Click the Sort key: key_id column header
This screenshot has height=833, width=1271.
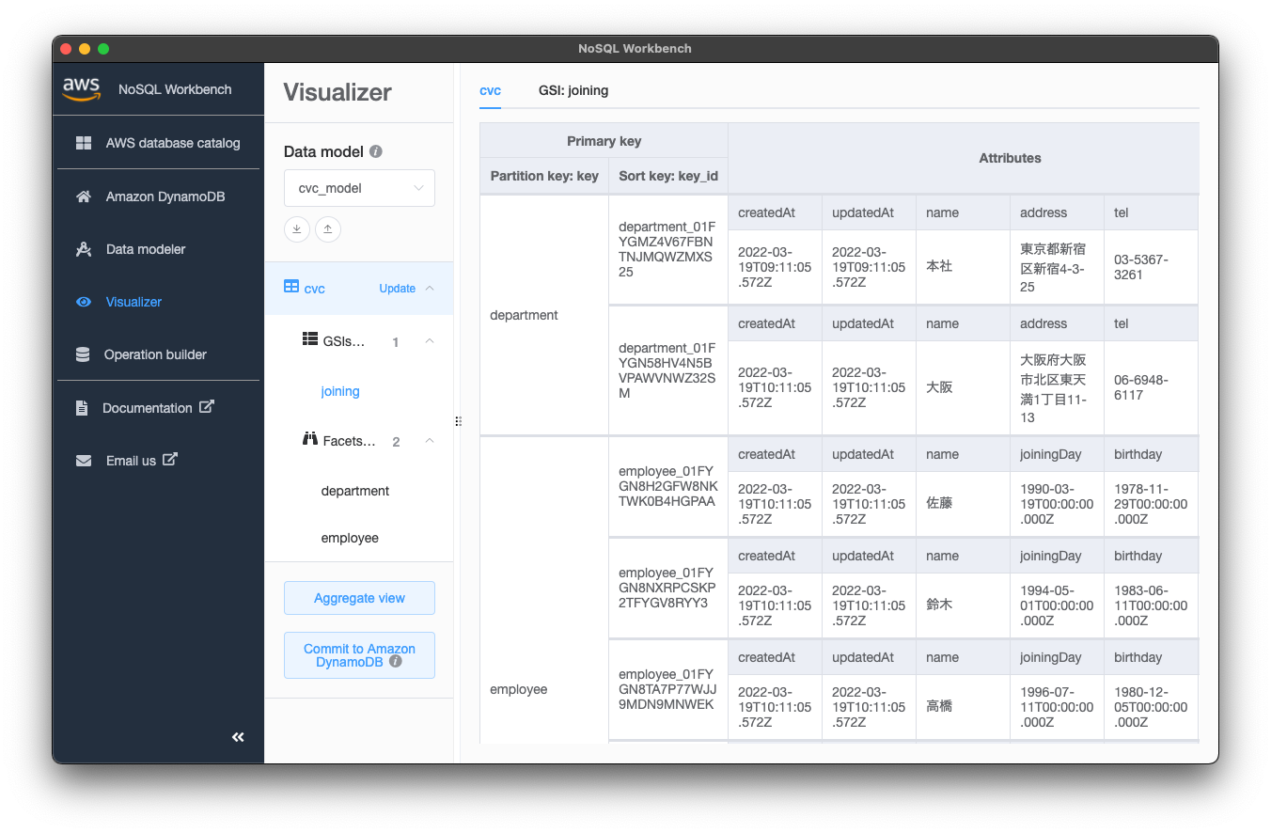[668, 176]
